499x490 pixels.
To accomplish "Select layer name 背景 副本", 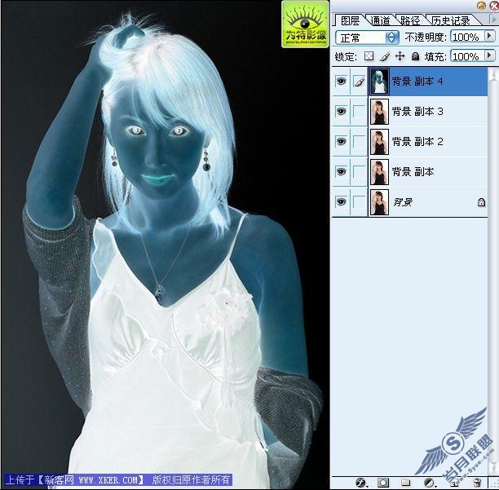I will [413, 172].
